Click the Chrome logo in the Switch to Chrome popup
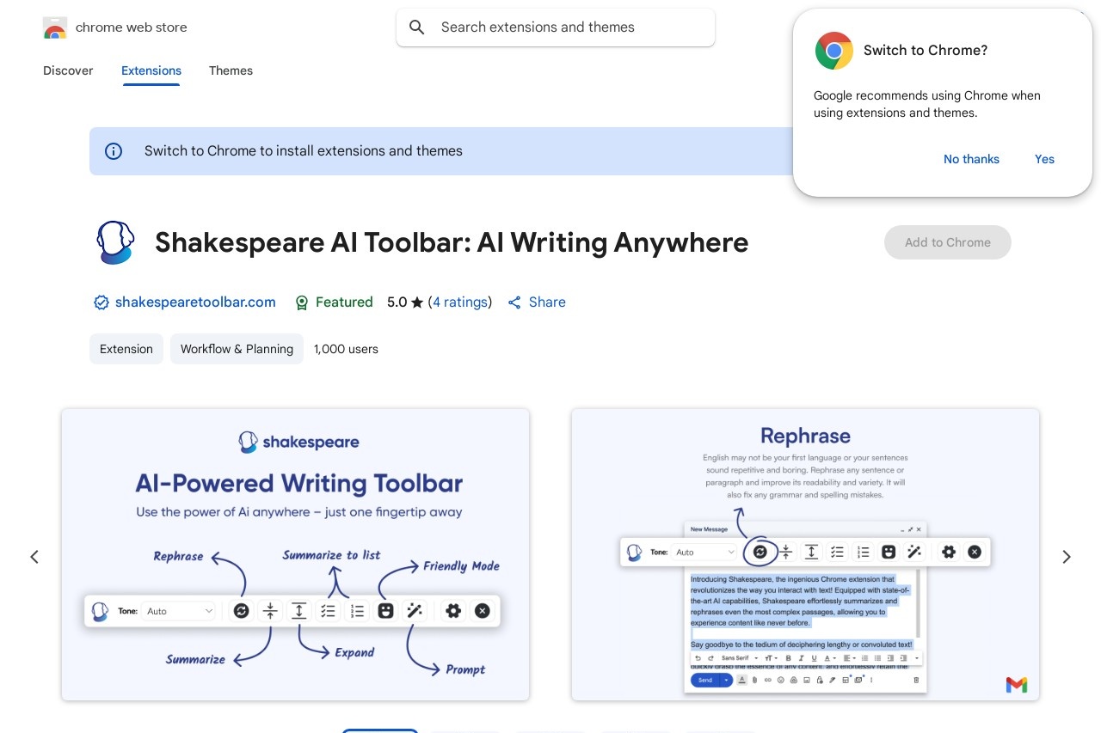Screen dimensions: 1101x733 pyautogui.click(x=834, y=51)
